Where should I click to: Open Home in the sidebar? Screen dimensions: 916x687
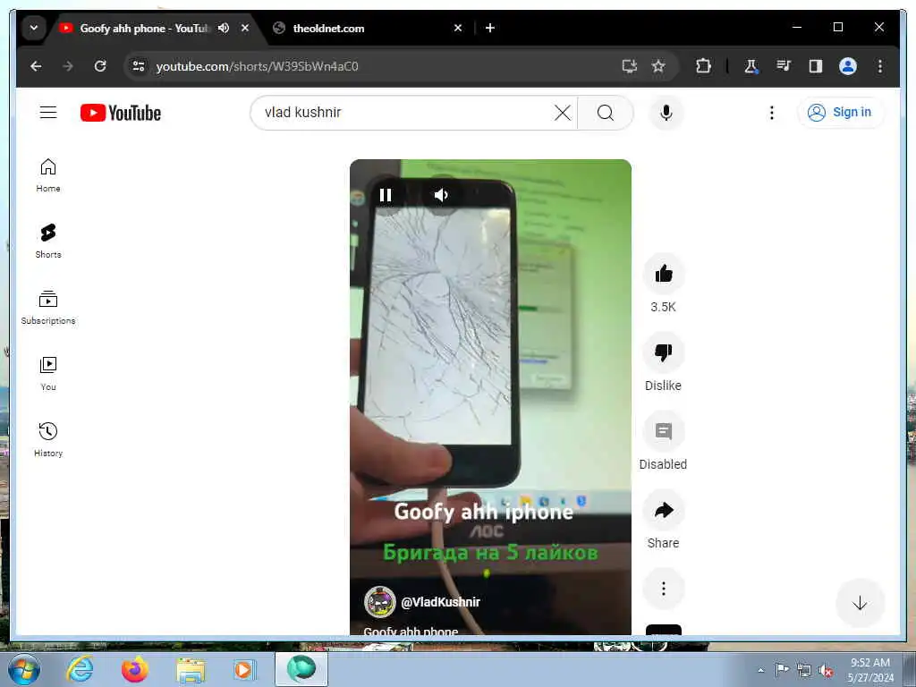click(x=48, y=175)
